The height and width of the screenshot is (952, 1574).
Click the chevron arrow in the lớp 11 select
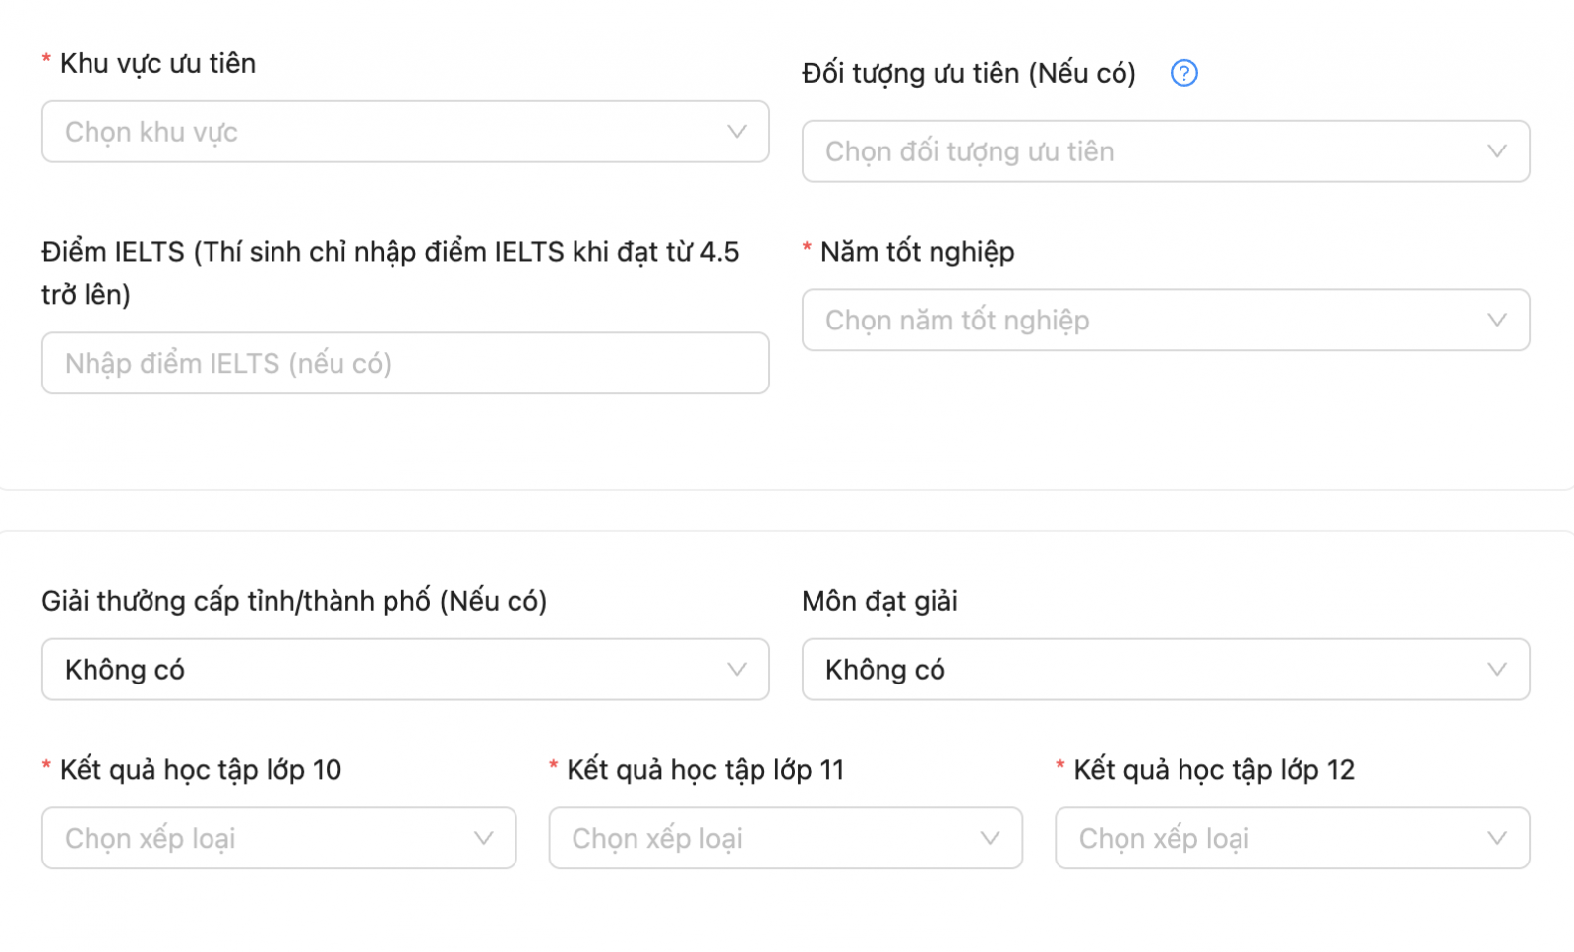pyautogui.click(x=990, y=838)
